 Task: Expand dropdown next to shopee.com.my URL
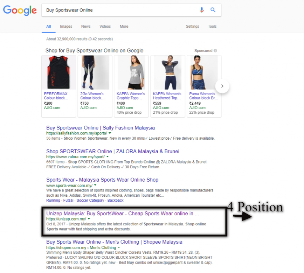[x=119, y=247]
